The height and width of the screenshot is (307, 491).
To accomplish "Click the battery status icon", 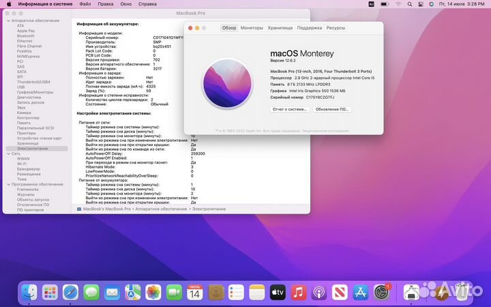I will pyautogui.click(x=385, y=4).
